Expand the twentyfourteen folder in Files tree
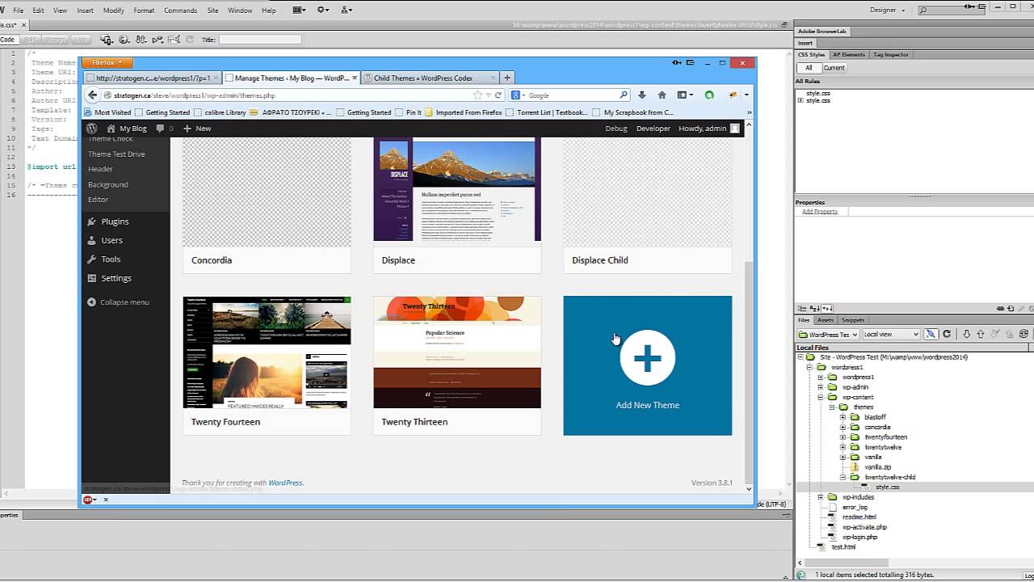 (x=843, y=437)
